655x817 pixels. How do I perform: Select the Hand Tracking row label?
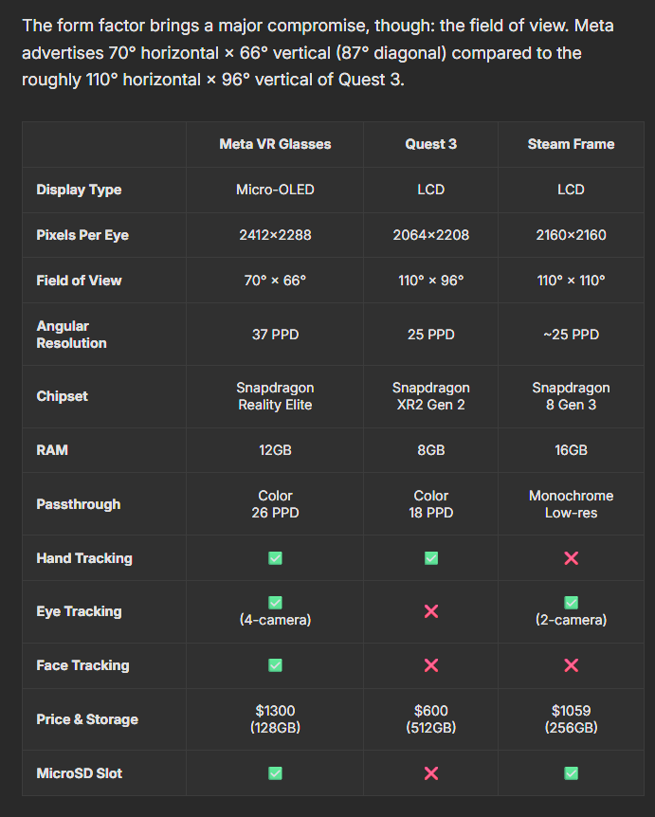[84, 558]
